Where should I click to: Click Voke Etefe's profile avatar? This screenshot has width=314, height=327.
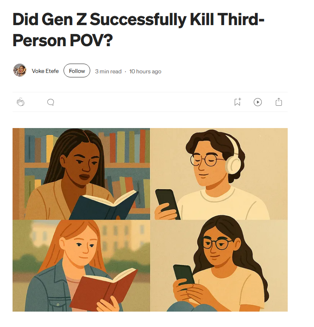pyautogui.click(x=20, y=70)
